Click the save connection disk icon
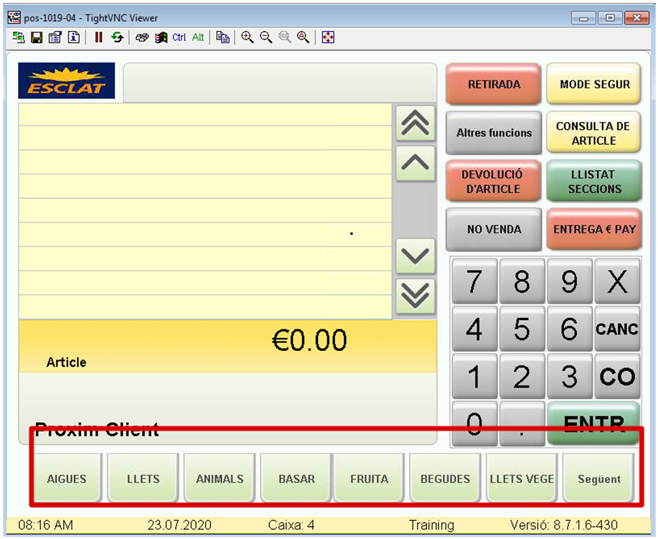658x539 pixels. [x=37, y=37]
